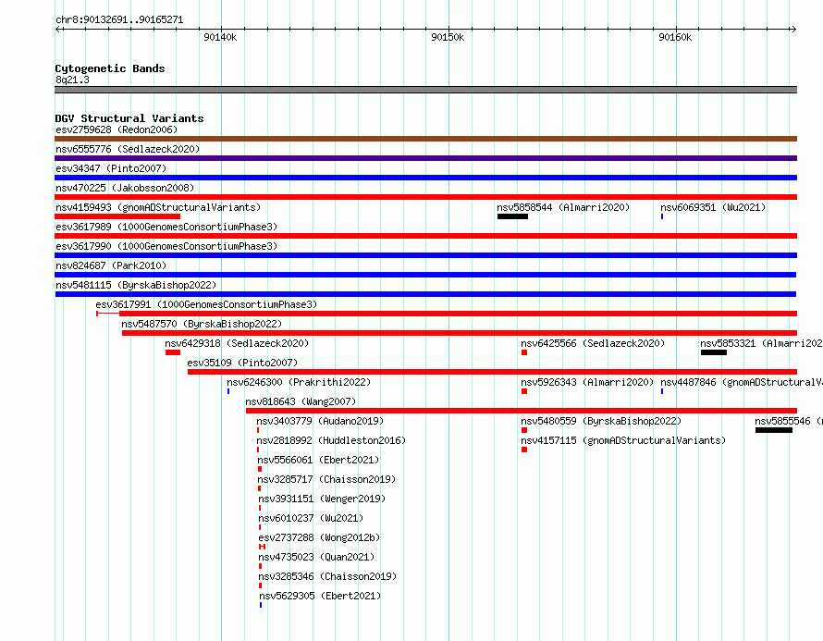
Task: Click the 90140k ruler tick label
Action: pos(220,37)
